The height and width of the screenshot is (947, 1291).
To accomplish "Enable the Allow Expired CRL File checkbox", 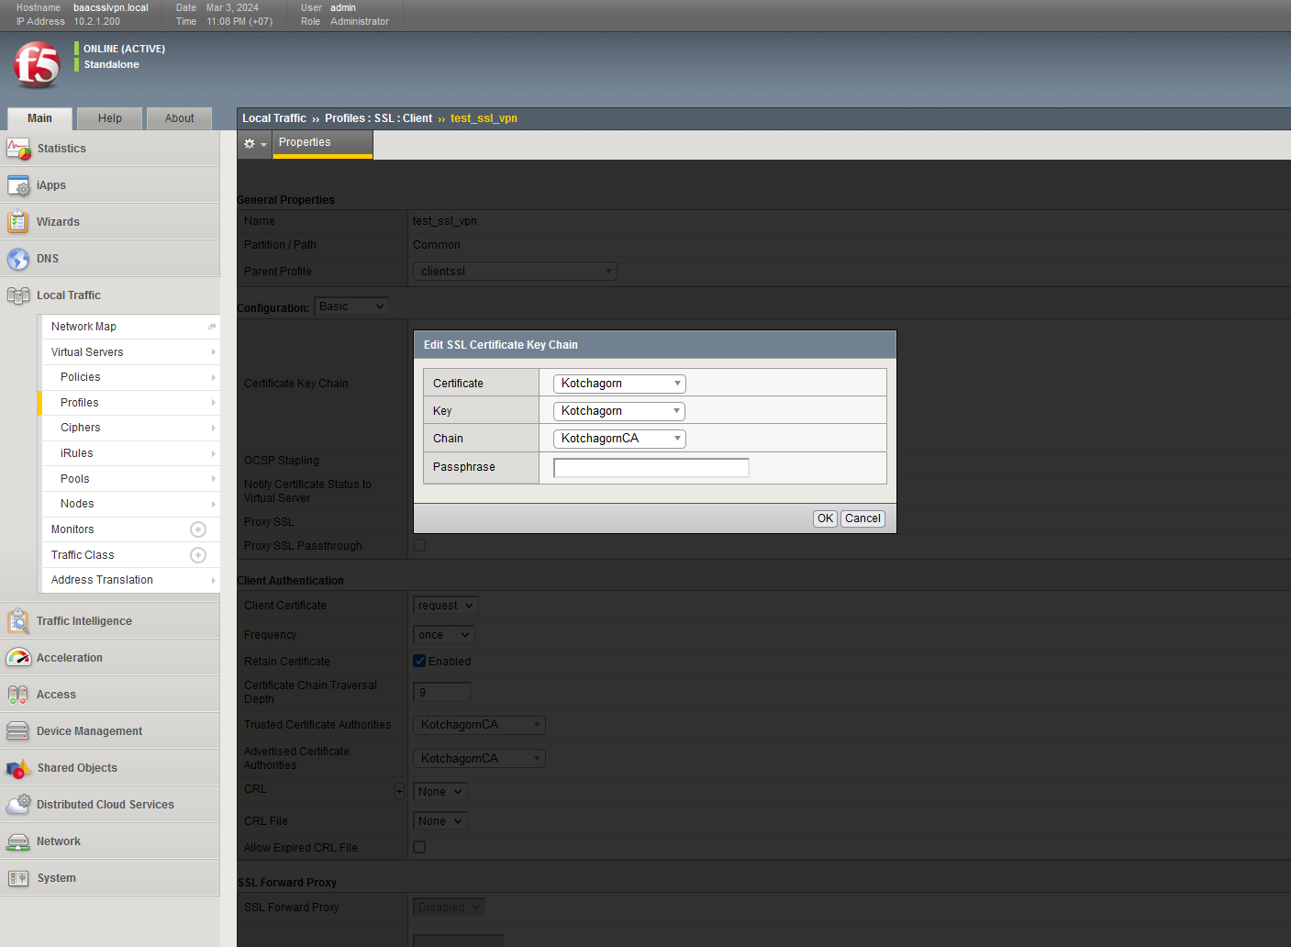I will 419,847.
